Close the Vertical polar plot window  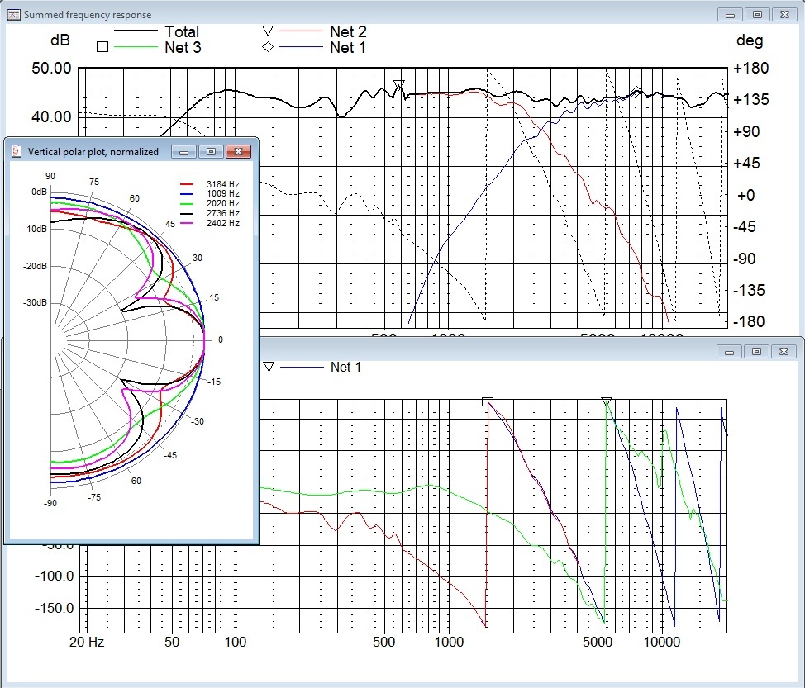(x=238, y=151)
